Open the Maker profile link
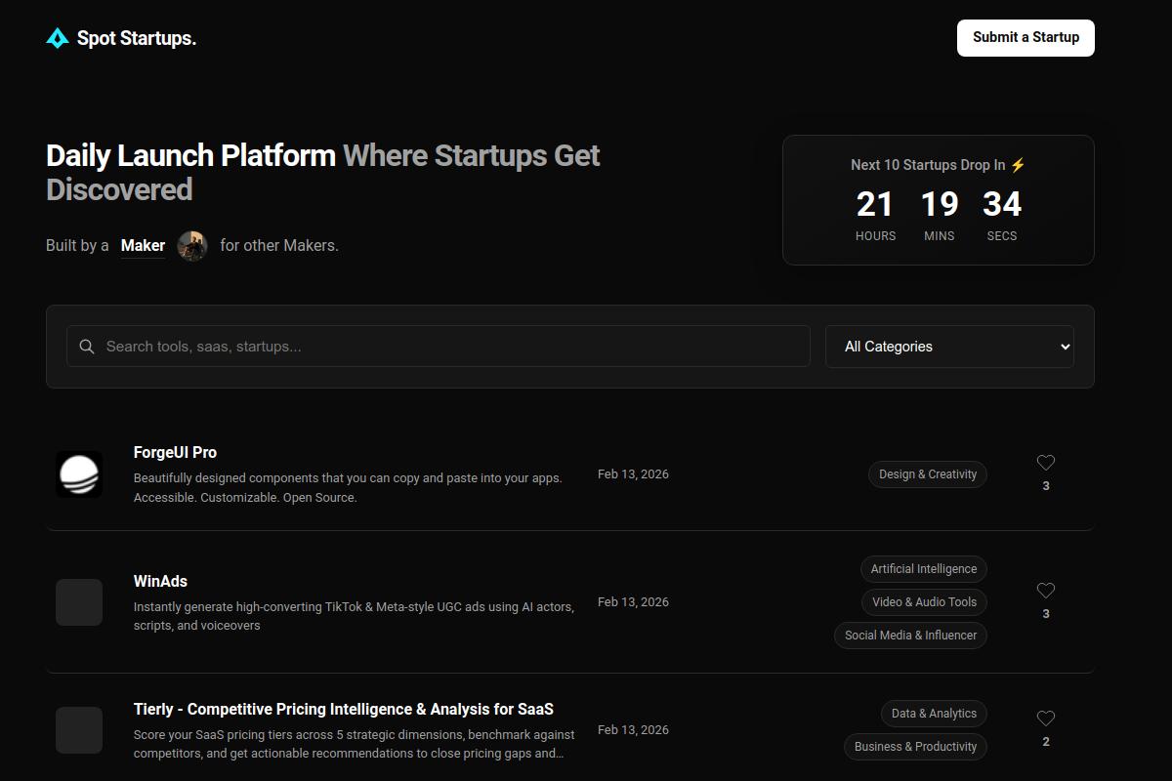 click(x=143, y=245)
